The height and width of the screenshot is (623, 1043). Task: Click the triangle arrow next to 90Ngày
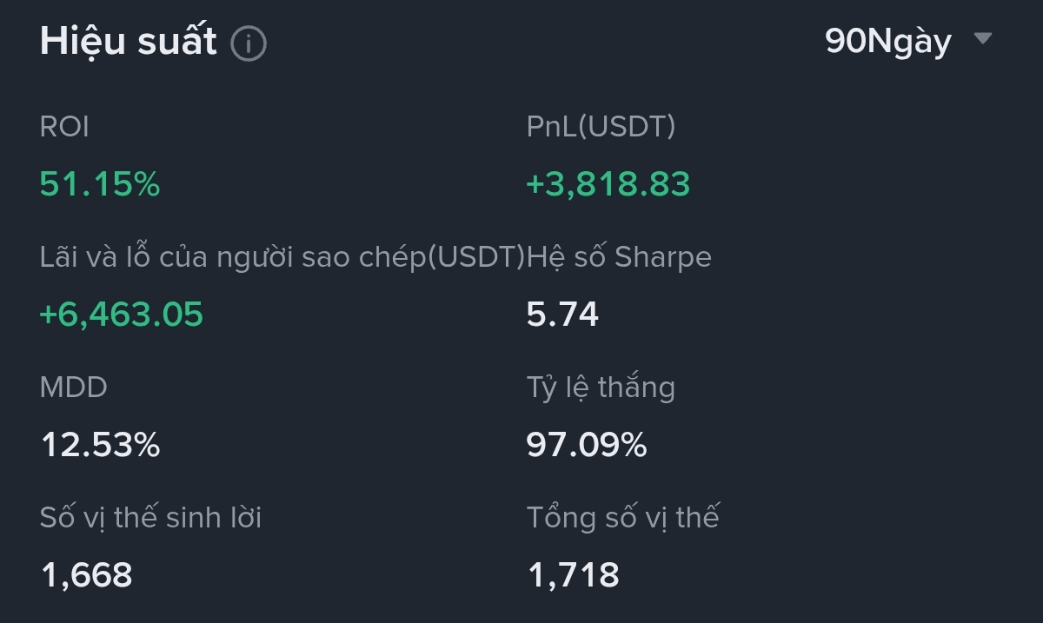[x=983, y=39]
